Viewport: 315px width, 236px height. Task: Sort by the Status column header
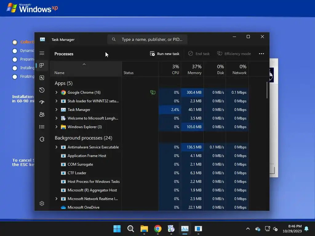point(140,69)
